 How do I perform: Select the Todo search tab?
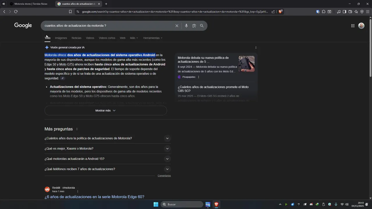47,38
